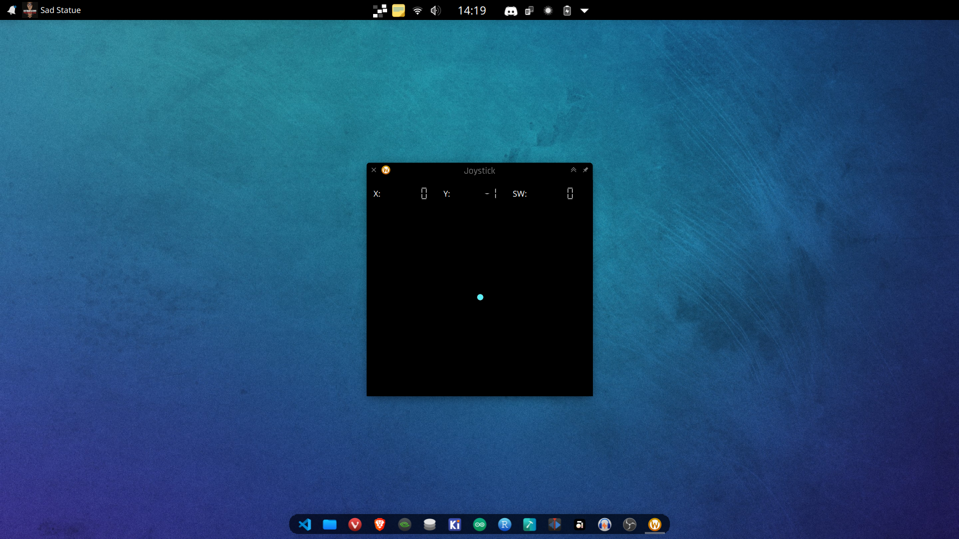Open the sticky notes tray icon

pyautogui.click(x=399, y=10)
